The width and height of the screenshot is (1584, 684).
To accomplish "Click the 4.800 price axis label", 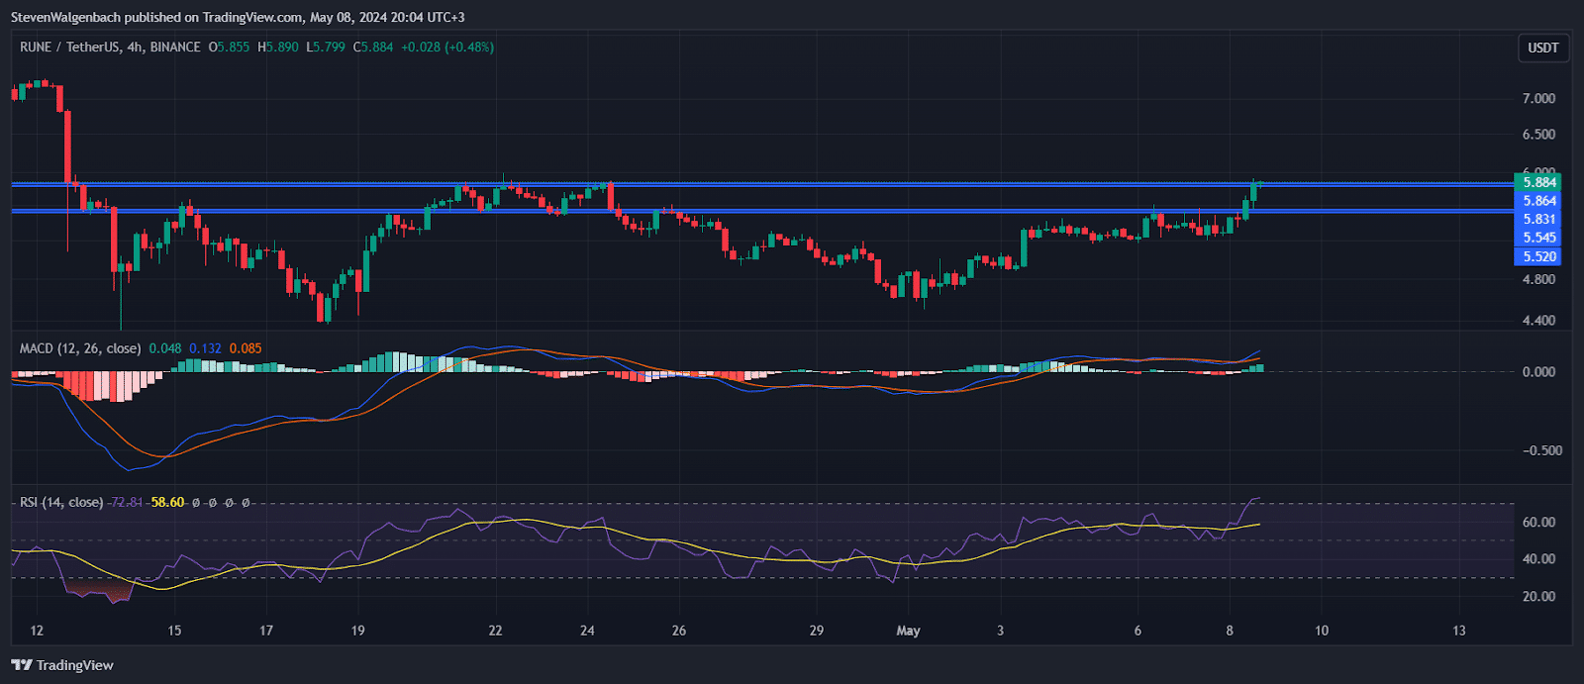I will [x=1538, y=279].
